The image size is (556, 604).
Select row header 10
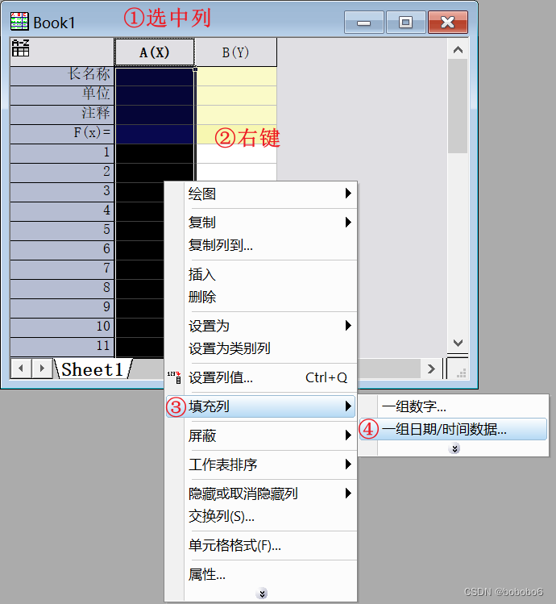click(61, 327)
